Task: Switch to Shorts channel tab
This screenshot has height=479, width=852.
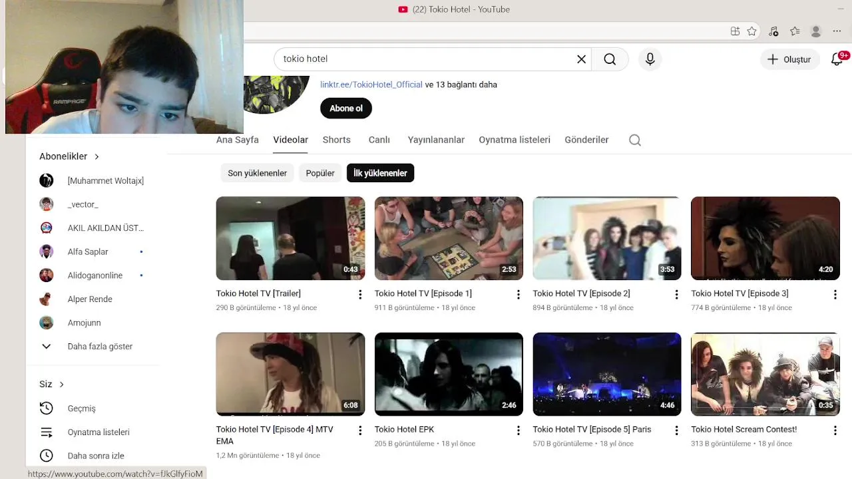Action: [x=337, y=140]
